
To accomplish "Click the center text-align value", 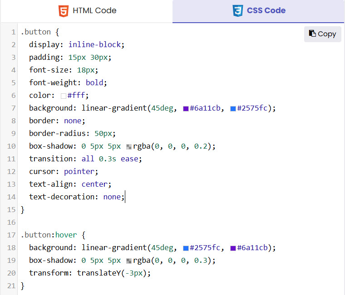I will click(x=94, y=184).
